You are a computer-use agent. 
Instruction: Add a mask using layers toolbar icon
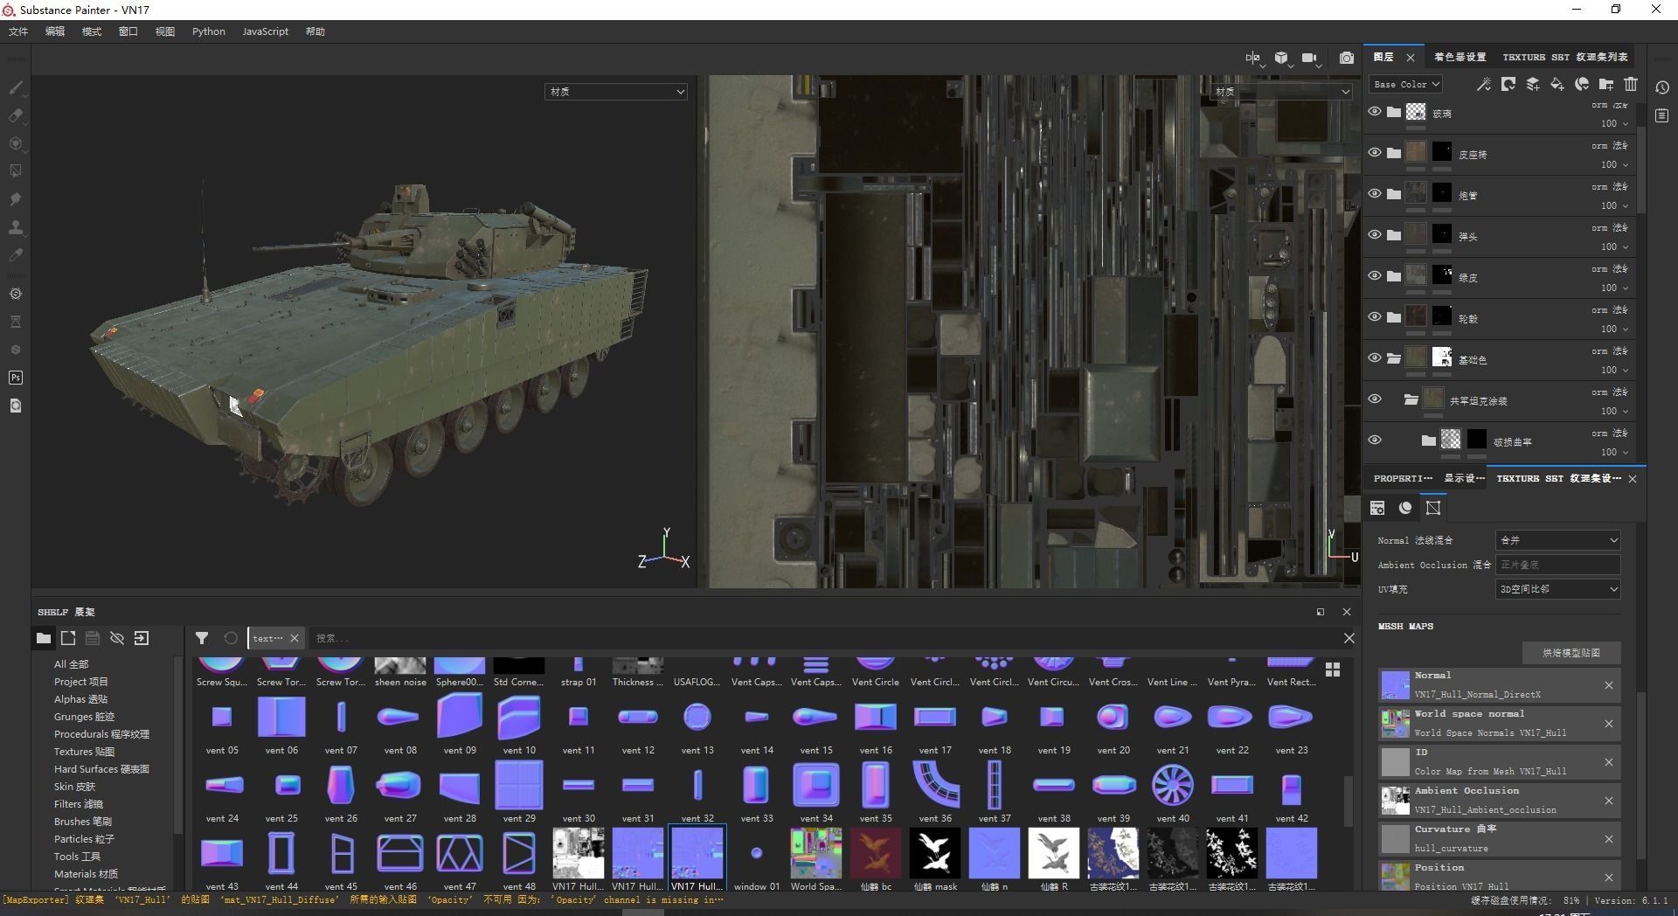[x=1508, y=84]
